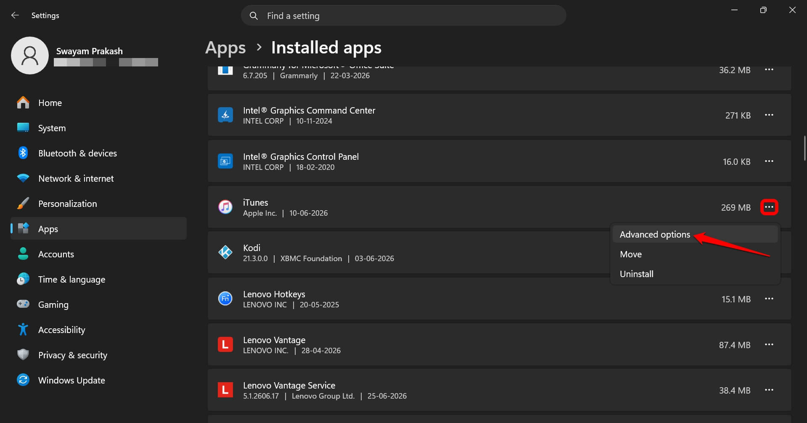The width and height of the screenshot is (807, 423).
Task: Click the Intel Graphics Command Center app icon
Action: point(225,115)
